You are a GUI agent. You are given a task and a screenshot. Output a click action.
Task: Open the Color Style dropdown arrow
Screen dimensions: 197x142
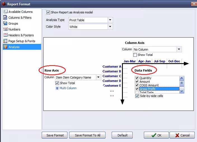(x=110, y=27)
